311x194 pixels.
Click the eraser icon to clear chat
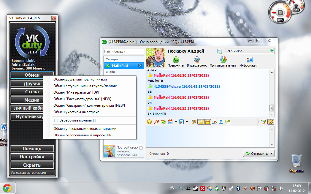(x=214, y=122)
